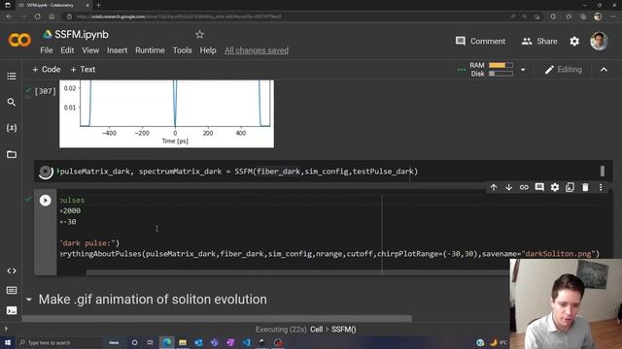Copy link to the cell

point(524,187)
